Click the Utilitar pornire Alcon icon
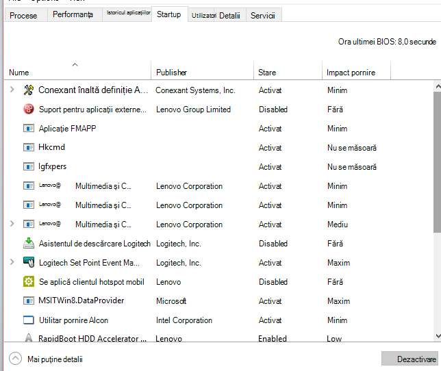The height and width of the screenshot is (371, 441). pyautogui.click(x=29, y=320)
